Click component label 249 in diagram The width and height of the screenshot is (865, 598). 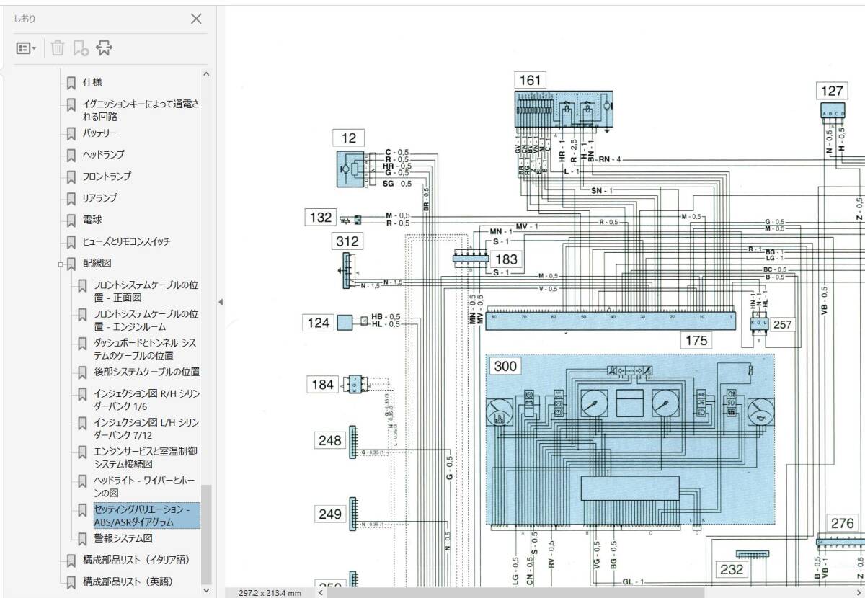point(330,514)
